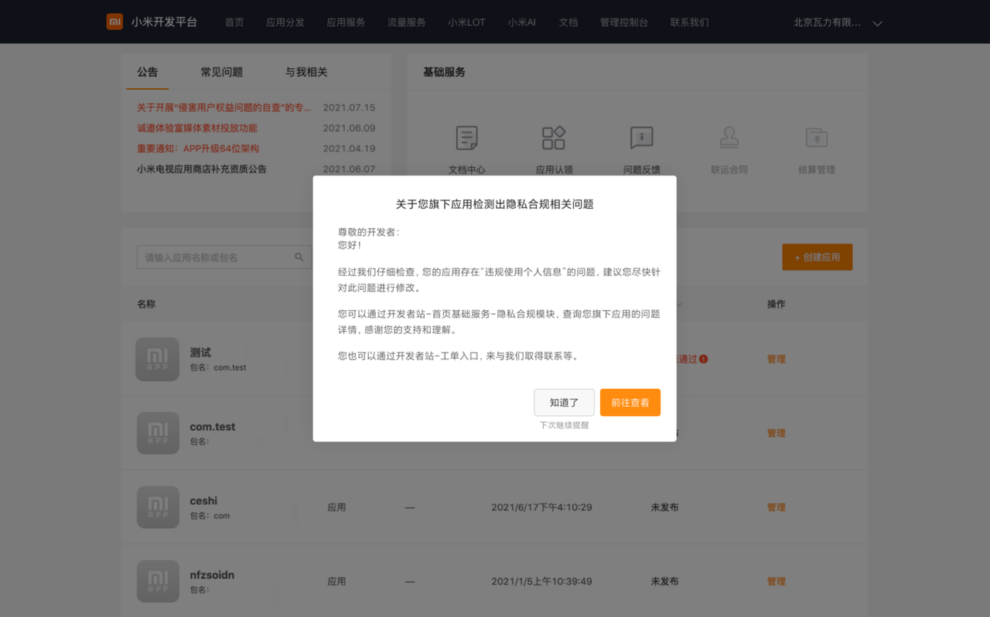Click the 操作 column header
The image size is (990, 617).
777,304
